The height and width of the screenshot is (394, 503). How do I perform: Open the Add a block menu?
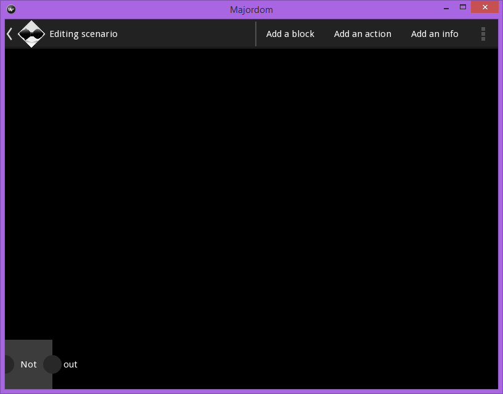coord(290,34)
